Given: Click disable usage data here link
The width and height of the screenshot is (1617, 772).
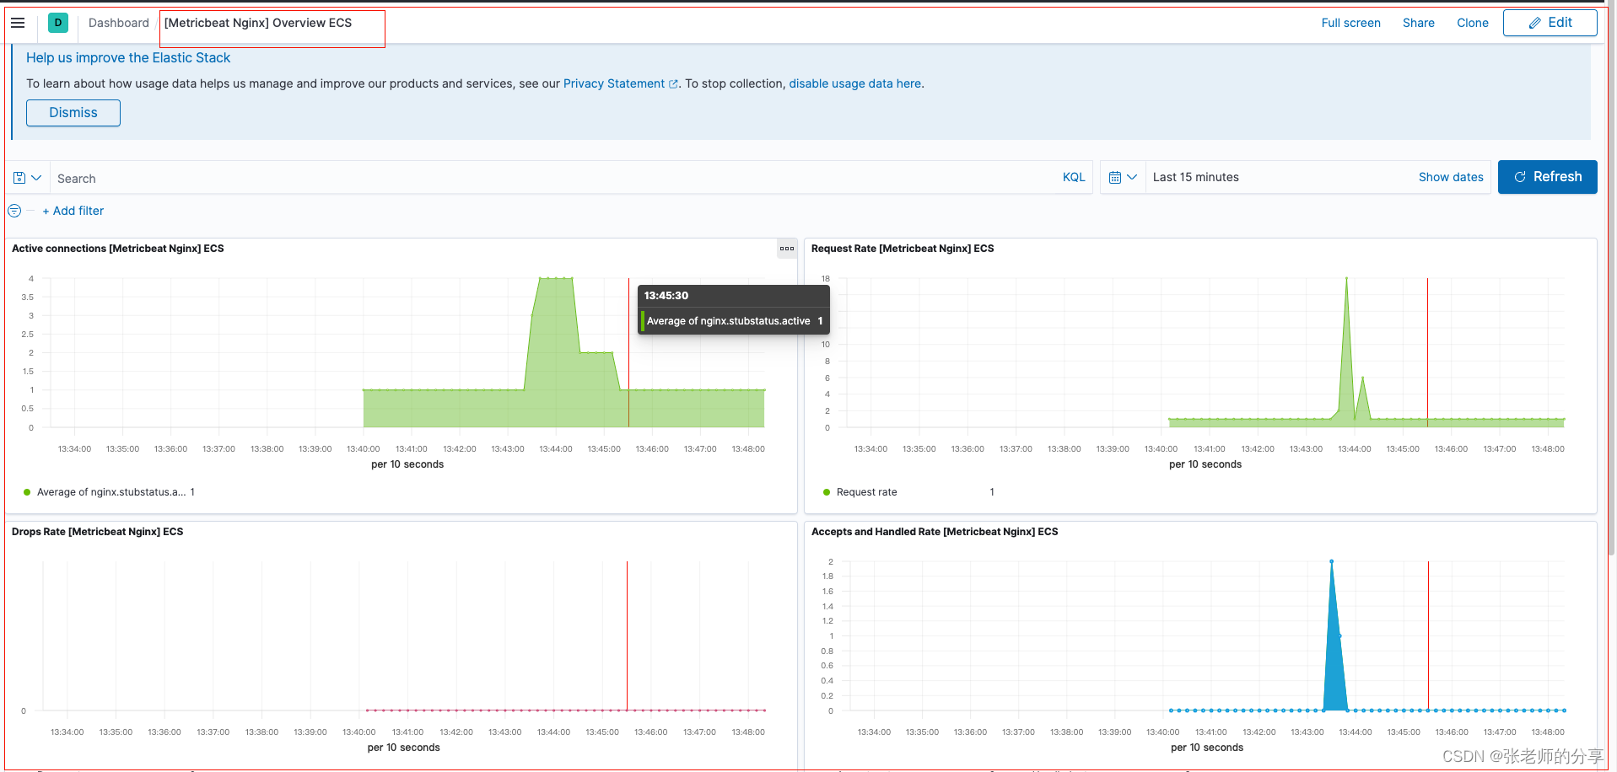Looking at the screenshot, I should coord(854,83).
